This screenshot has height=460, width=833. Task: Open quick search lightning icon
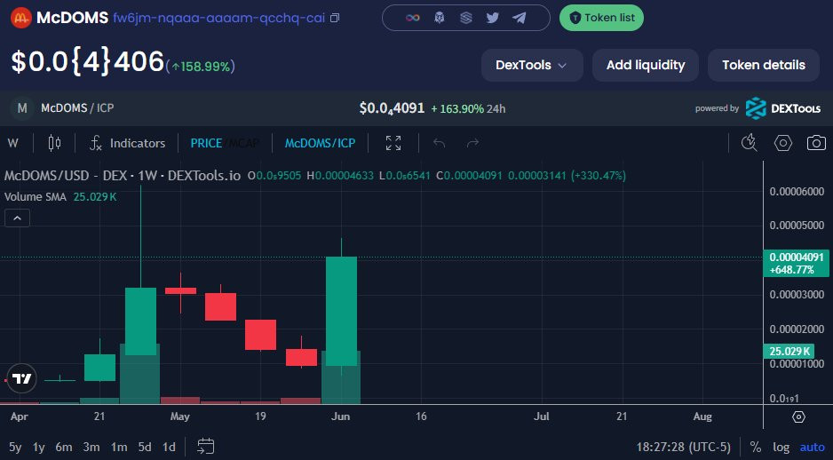point(749,144)
